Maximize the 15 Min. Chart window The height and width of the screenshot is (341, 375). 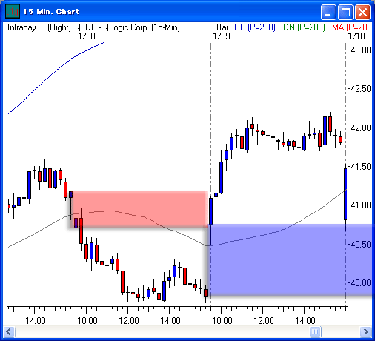(x=345, y=12)
